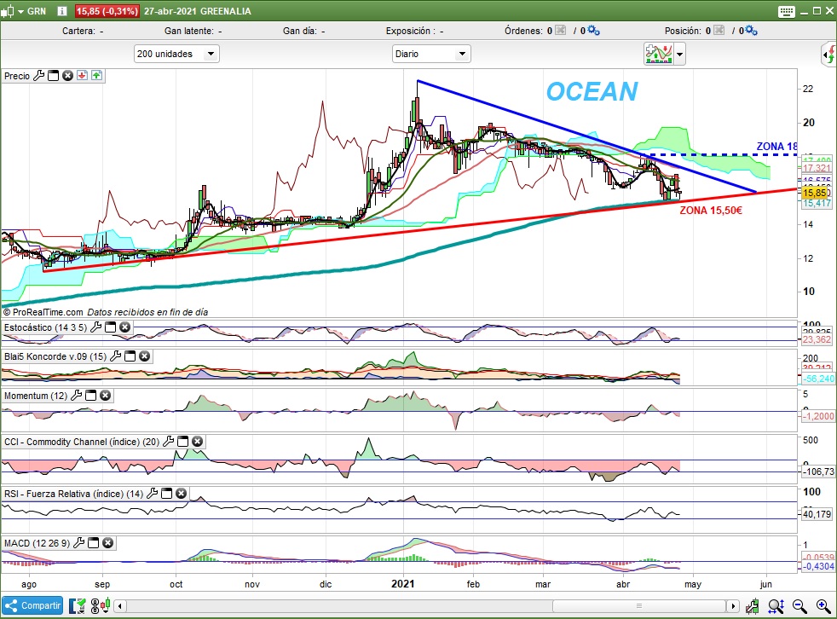
Task: Detach the Momentum panel window icon
Action: pyautogui.click(x=91, y=396)
